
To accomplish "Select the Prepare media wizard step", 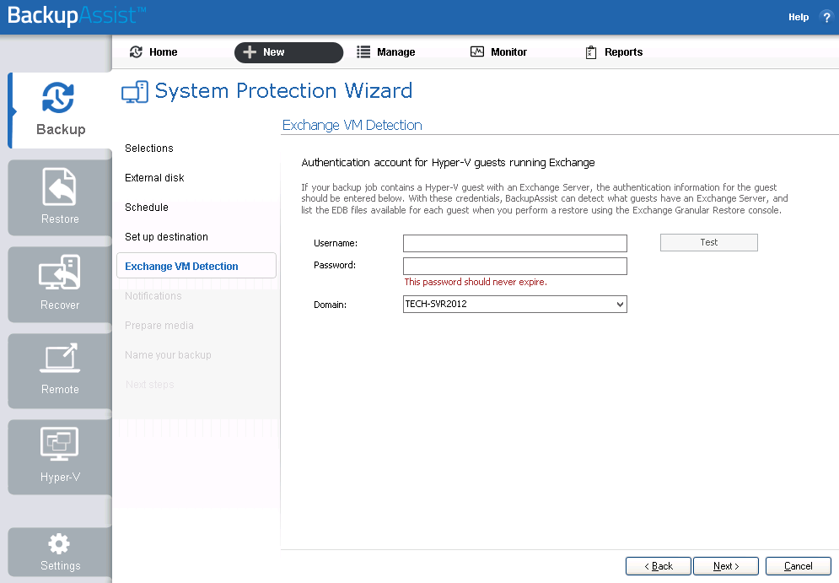I will (159, 326).
